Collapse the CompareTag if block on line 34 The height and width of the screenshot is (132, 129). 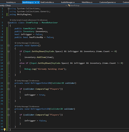[x=9, y=115]
